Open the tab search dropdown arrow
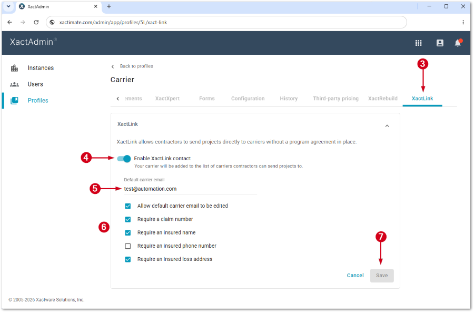The image size is (474, 312). pos(8,6)
